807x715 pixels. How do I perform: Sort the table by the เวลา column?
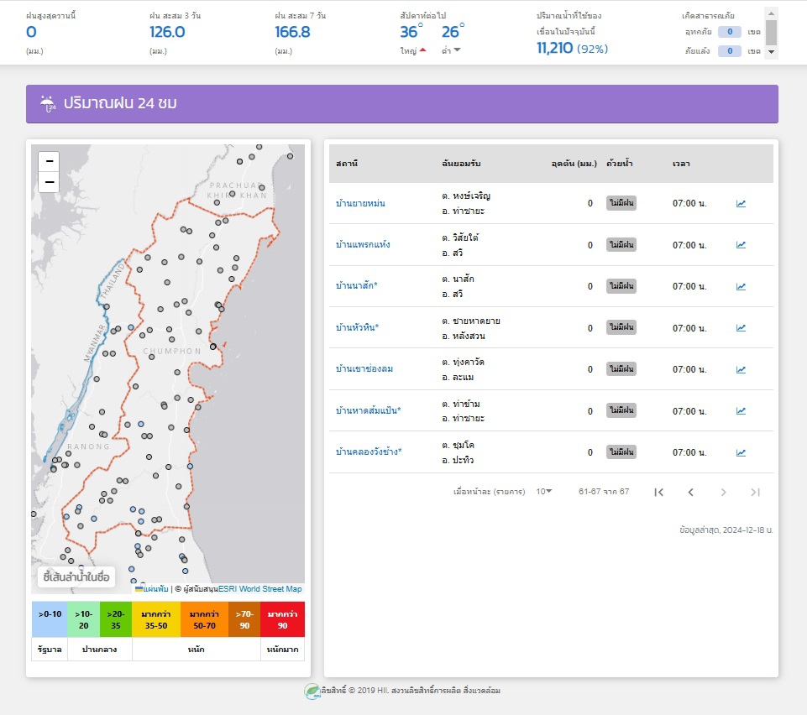(681, 164)
